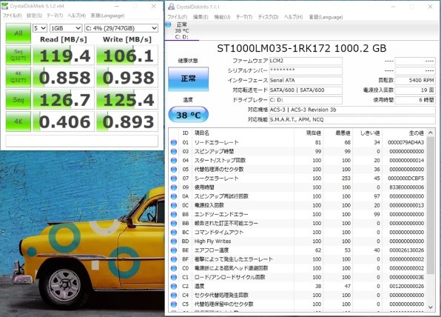This screenshot has width=441, height=317.
Task: Start the Seq Q32T1 benchmark
Action: click(x=18, y=55)
